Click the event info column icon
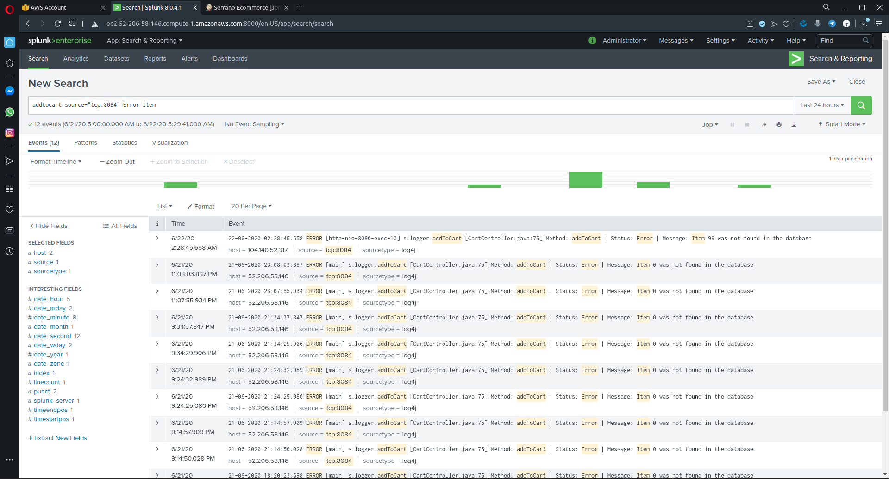The width and height of the screenshot is (889, 479). (x=157, y=224)
